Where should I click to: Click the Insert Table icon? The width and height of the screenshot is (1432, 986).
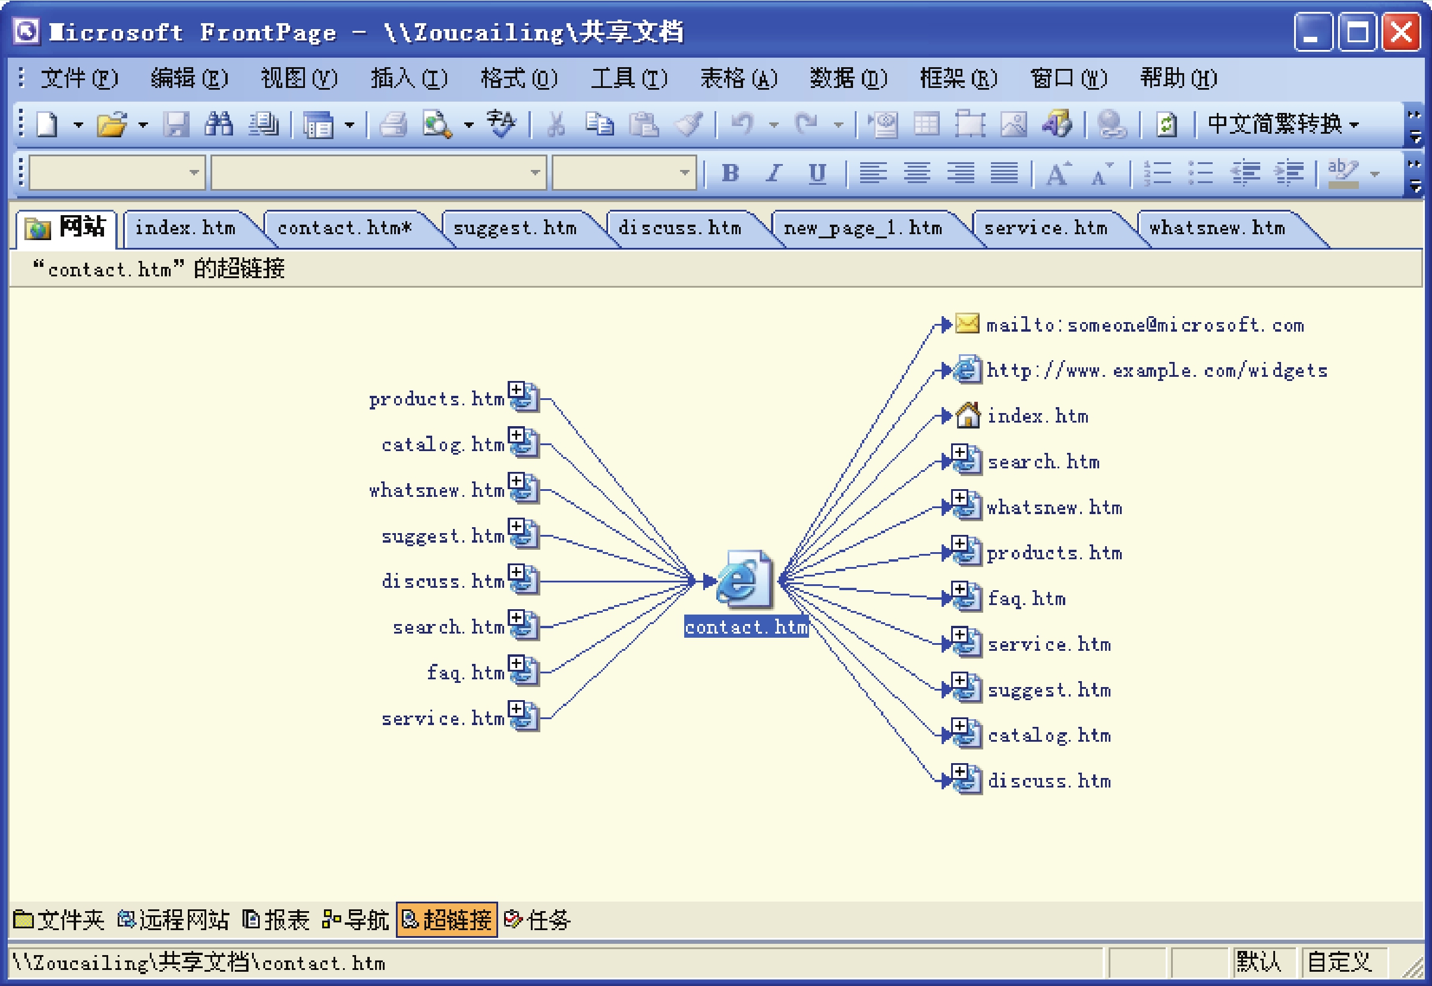(927, 125)
